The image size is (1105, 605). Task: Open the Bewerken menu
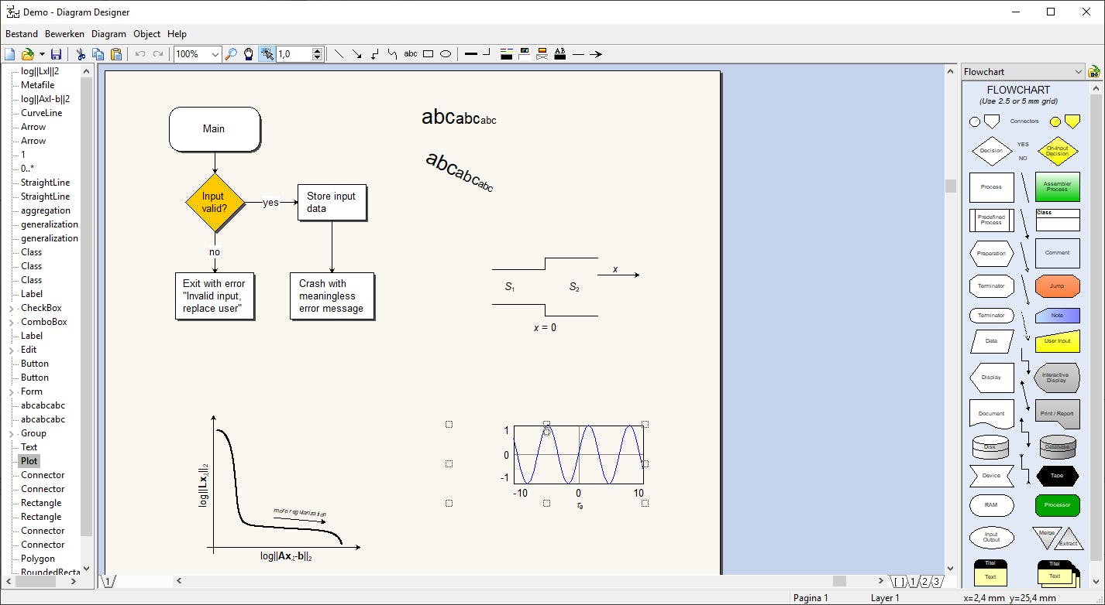point(64,33)
